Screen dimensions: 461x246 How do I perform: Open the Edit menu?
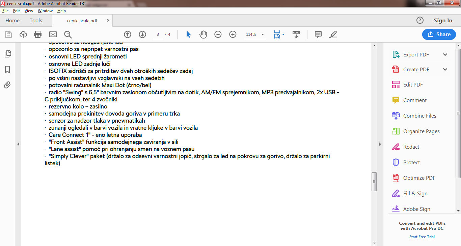pyautogui.click(x=17, y=11)
